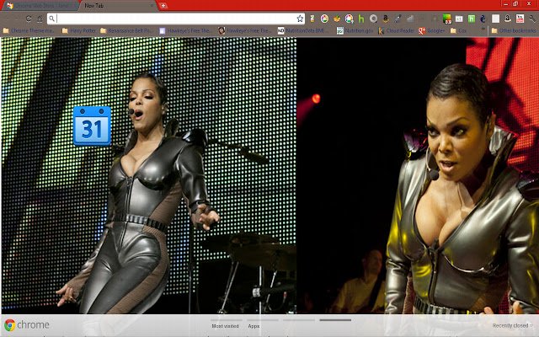Click the pinwheel icon with green plus badge
Viewport: 539px width, 337px height.
tap(349, 19)
